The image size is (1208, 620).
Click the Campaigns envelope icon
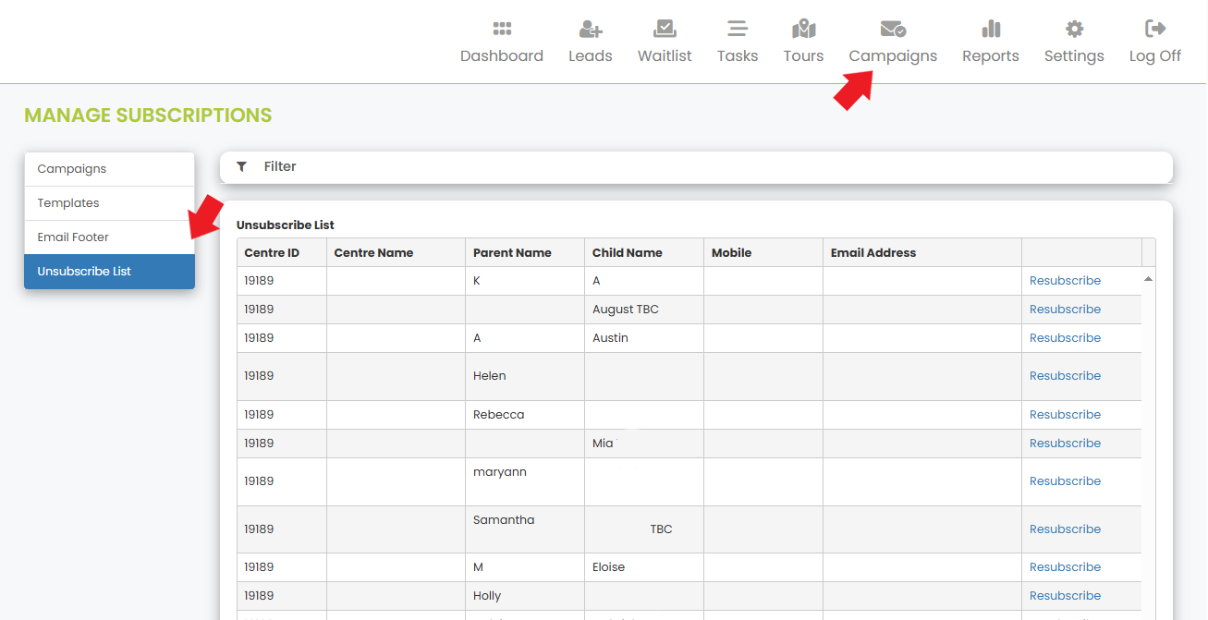(x=893, y=29)
